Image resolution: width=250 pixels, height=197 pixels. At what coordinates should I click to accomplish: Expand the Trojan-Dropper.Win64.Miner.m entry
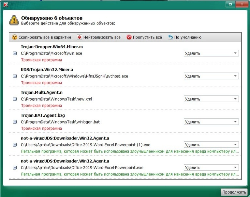(15, 53)
